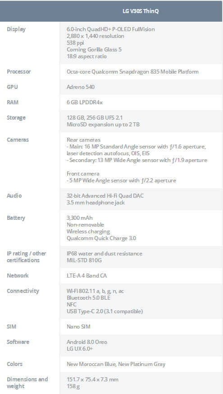Click the Bluetooth 5.0 BLE text
The image size is (223, 394).
point(89,298)
